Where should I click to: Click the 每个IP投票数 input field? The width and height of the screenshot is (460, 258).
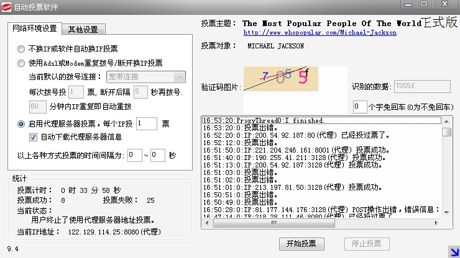pyautogui.click(x=146, y=123)
